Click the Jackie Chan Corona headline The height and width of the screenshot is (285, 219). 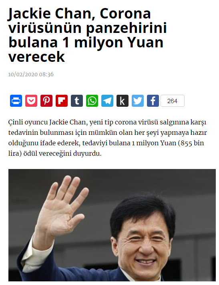click(87, 35)
